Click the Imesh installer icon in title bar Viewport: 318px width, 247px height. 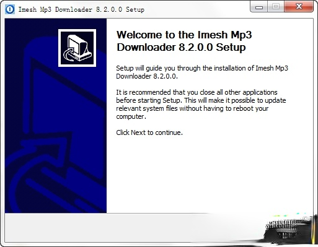pos(10,9)
